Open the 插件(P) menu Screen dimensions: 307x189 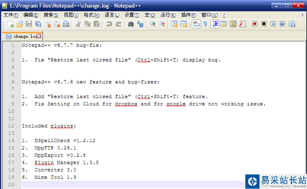189,15
